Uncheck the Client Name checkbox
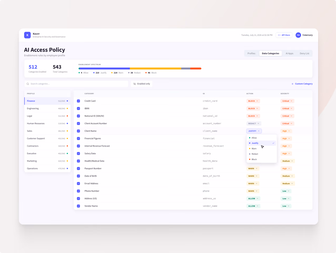Image resolution: width=336 pixels, height=253 pixels. pos(78,131)
